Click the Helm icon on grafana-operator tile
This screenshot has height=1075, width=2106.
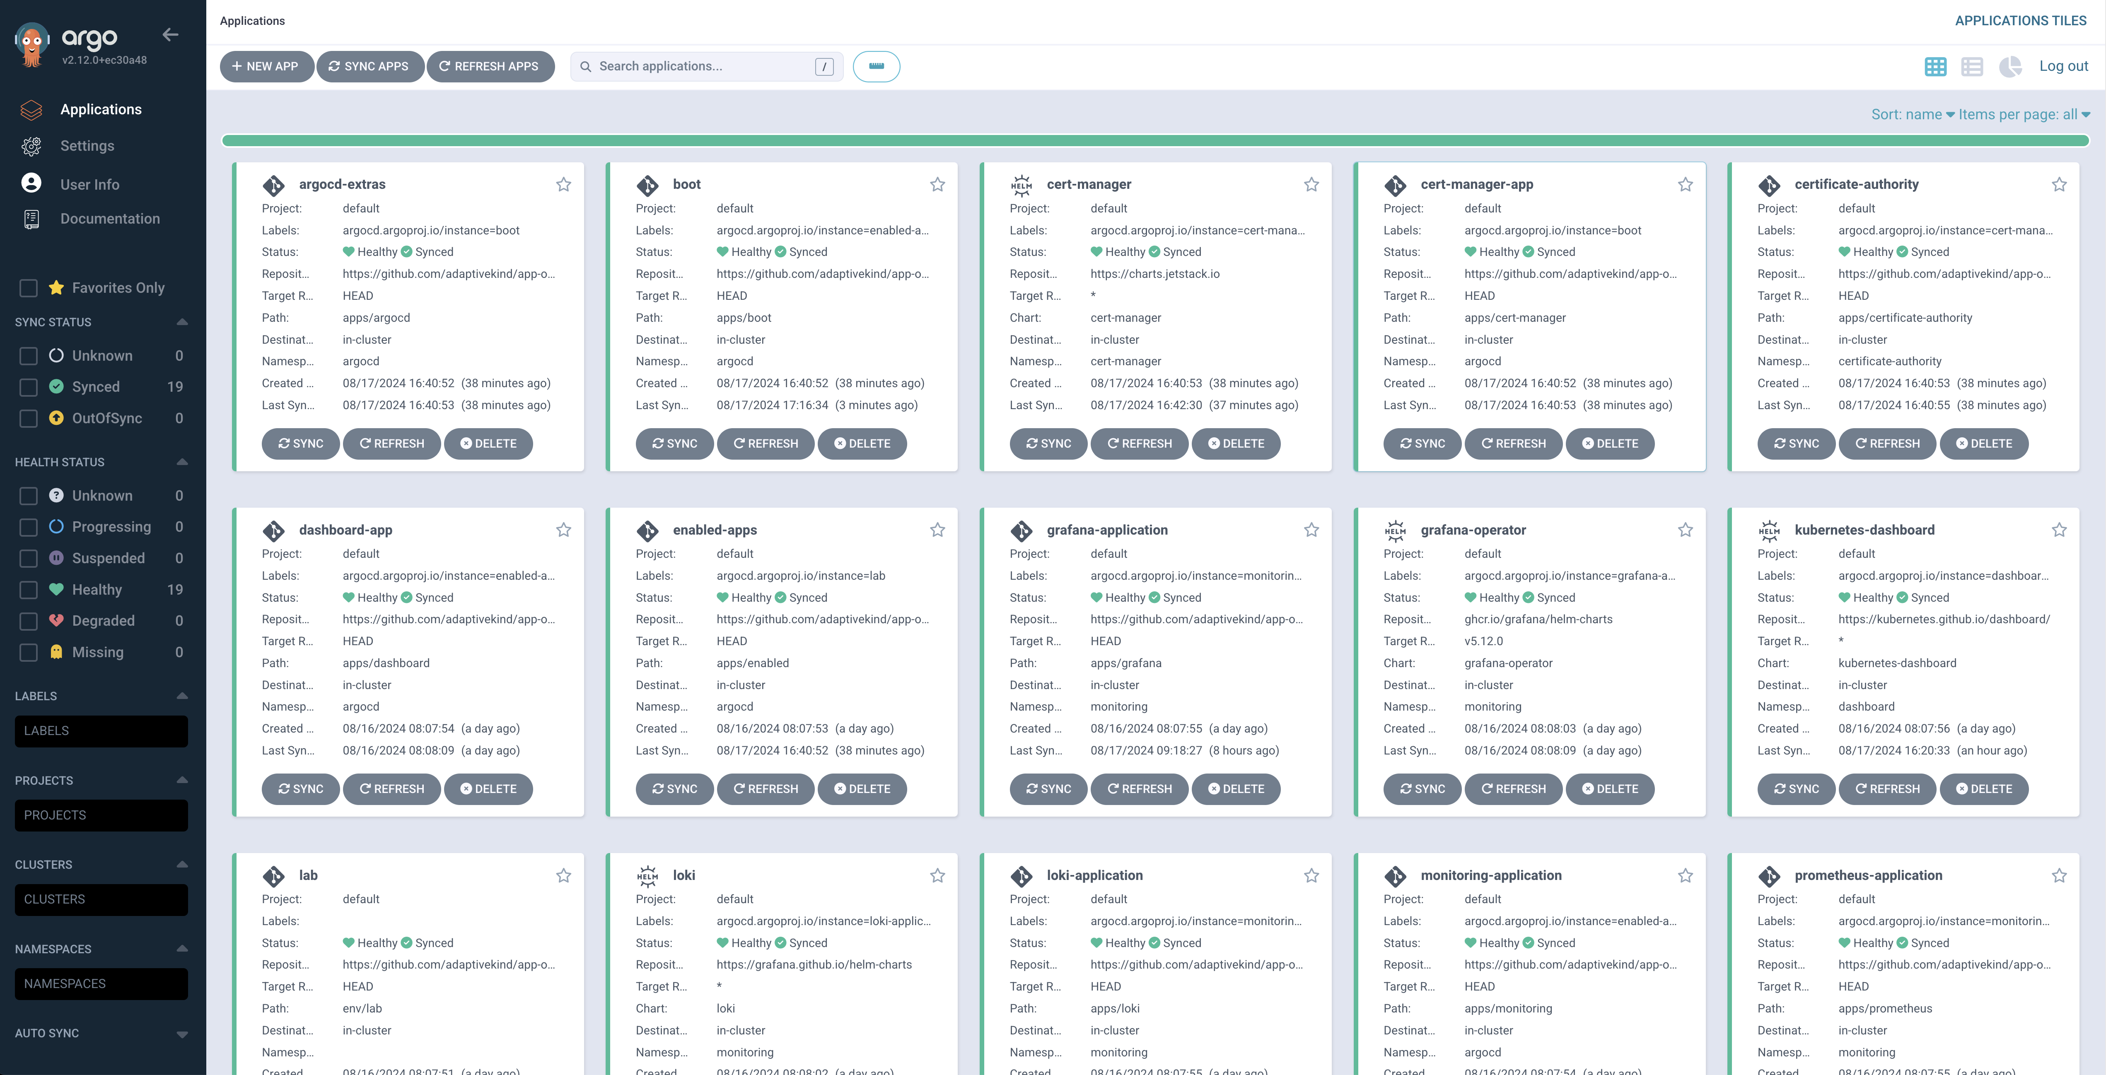point(1395,530)
